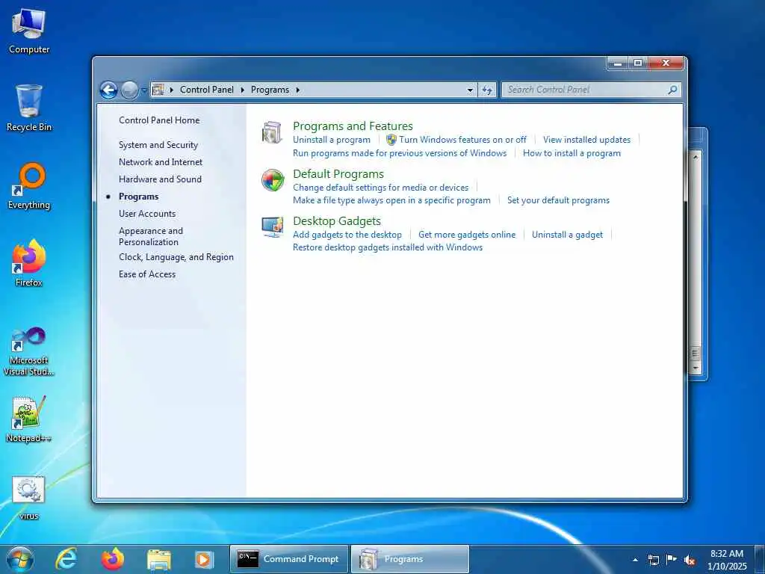Click Get more gadgets online
This screenshot has width=765, height=574.
point(466,235)
